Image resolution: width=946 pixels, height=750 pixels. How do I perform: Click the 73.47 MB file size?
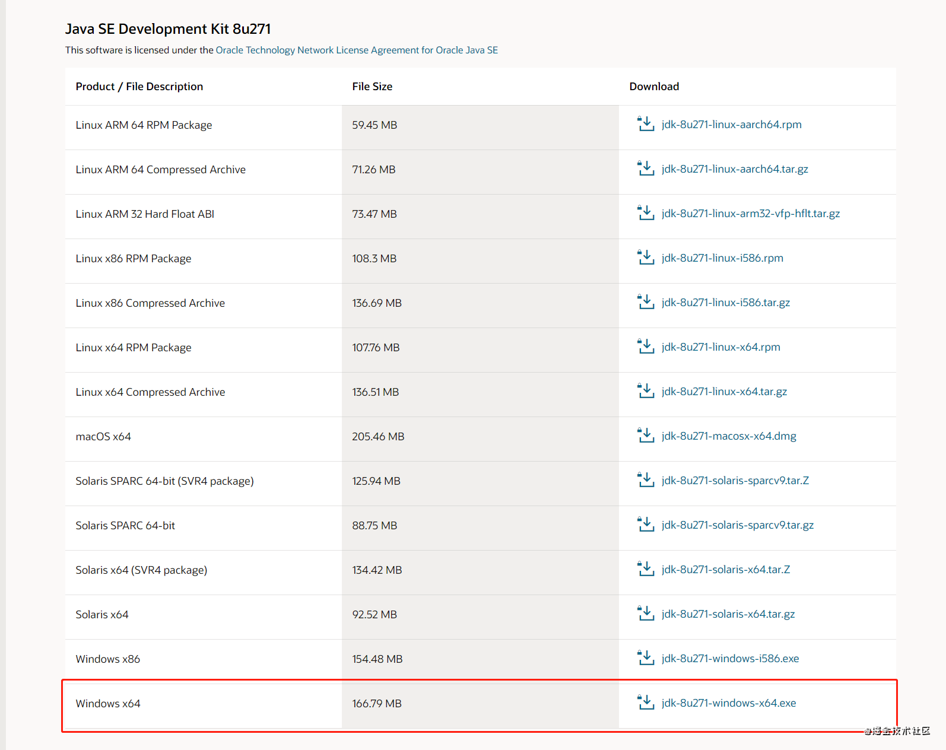tap(374, 214)
